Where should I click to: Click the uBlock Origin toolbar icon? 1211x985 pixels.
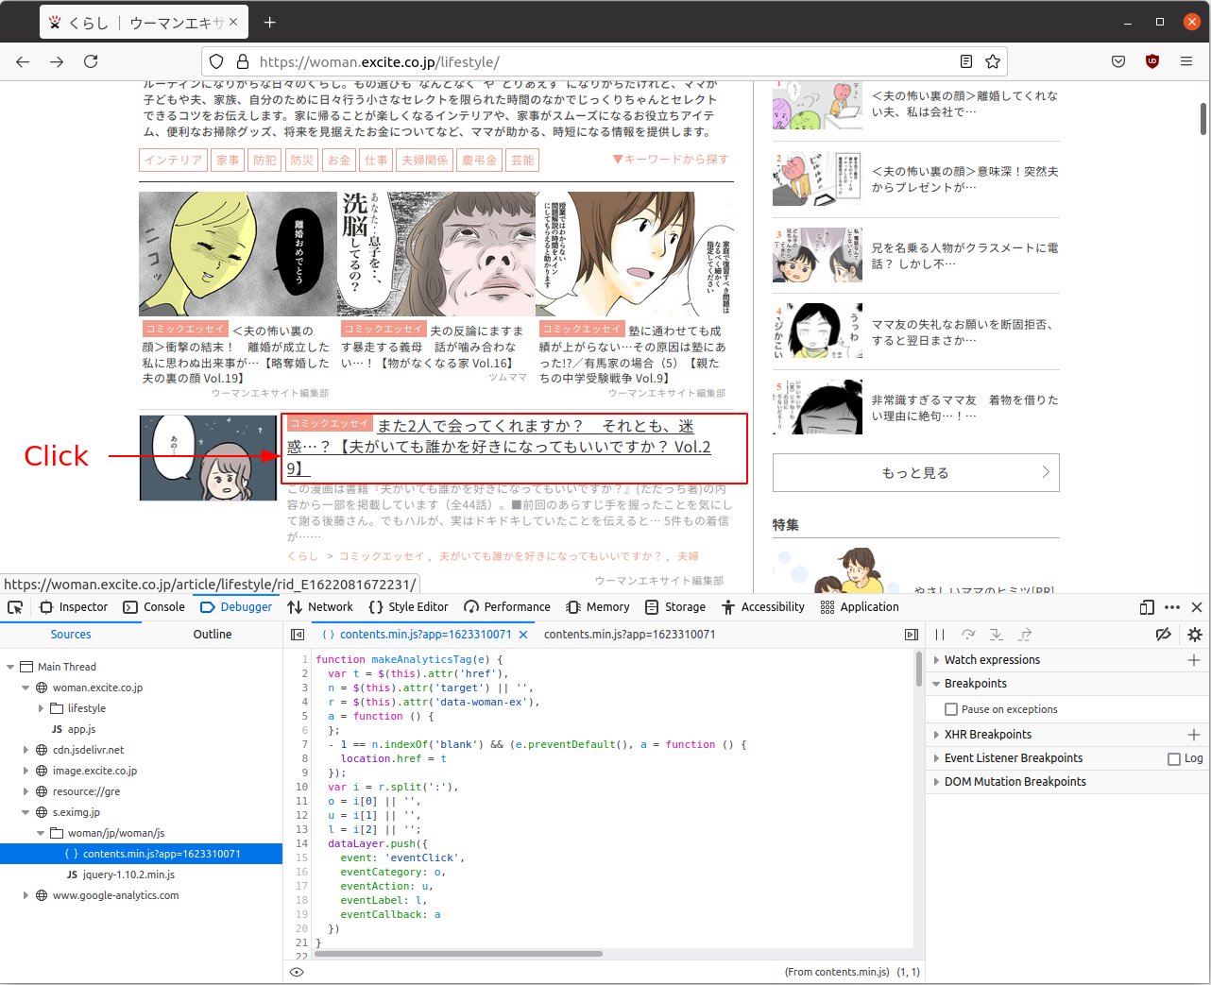1151,60
